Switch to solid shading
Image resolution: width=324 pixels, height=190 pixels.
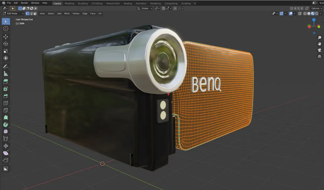309,13
